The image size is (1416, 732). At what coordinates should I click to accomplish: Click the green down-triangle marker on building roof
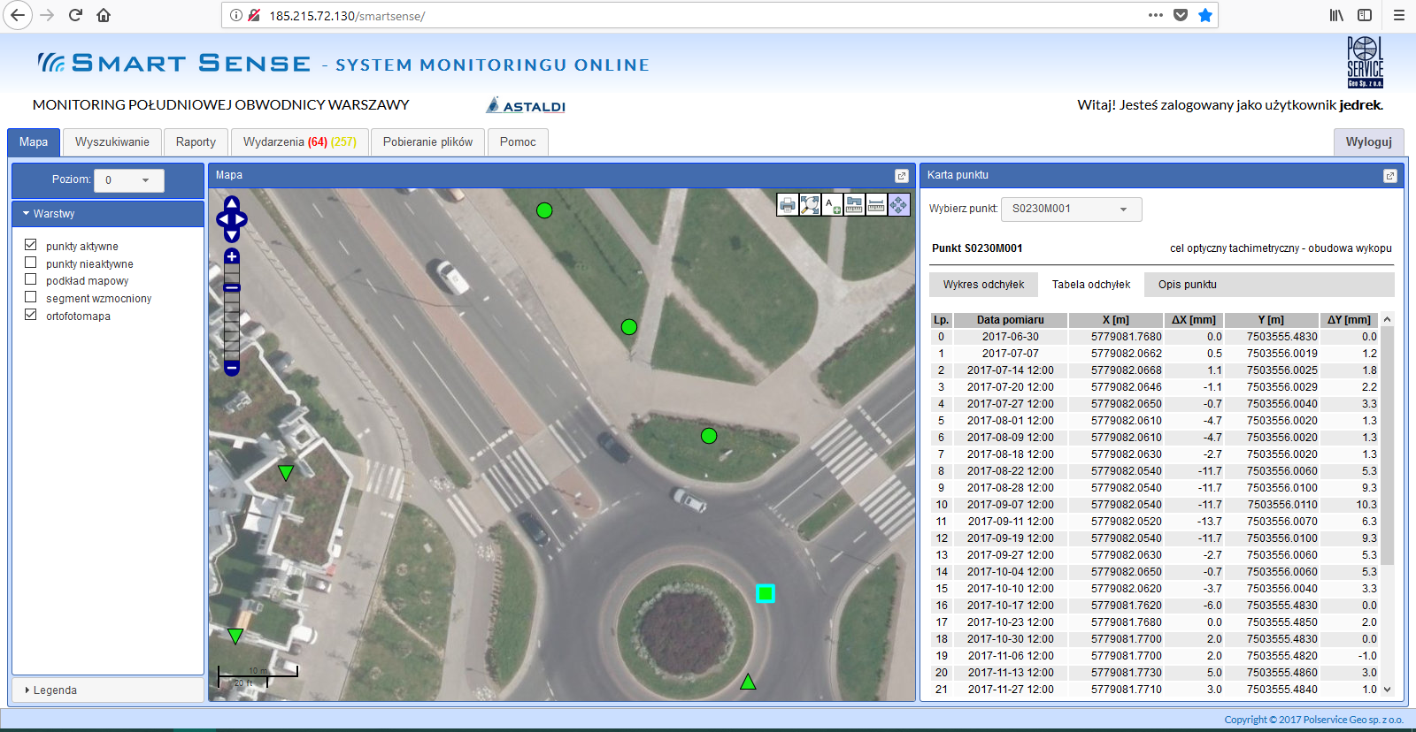click(x=286, y=472)
